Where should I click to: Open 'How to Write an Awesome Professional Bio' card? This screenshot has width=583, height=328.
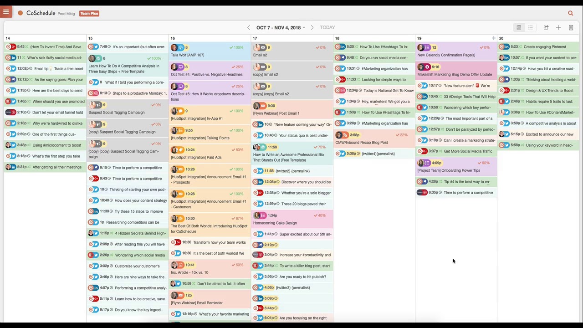pyautogui.click(x=291, y=154)
